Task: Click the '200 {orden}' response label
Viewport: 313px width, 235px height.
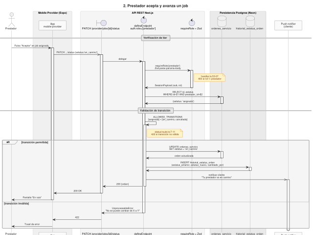Action: click(x=122, y=184)
